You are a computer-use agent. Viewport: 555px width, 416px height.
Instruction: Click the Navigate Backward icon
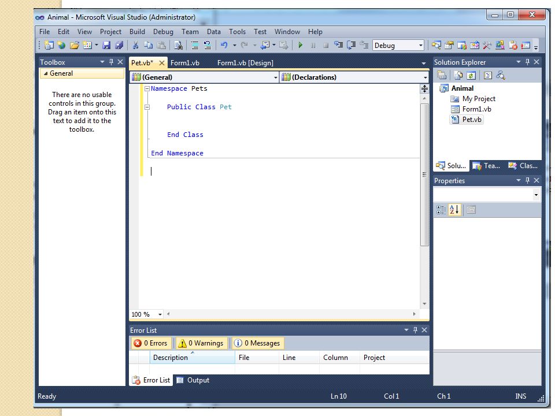(x=265, y=45)
